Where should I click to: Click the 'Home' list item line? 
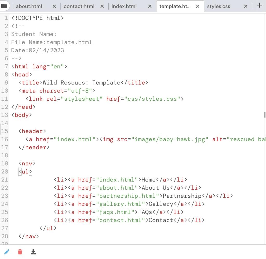coord(121,180)
